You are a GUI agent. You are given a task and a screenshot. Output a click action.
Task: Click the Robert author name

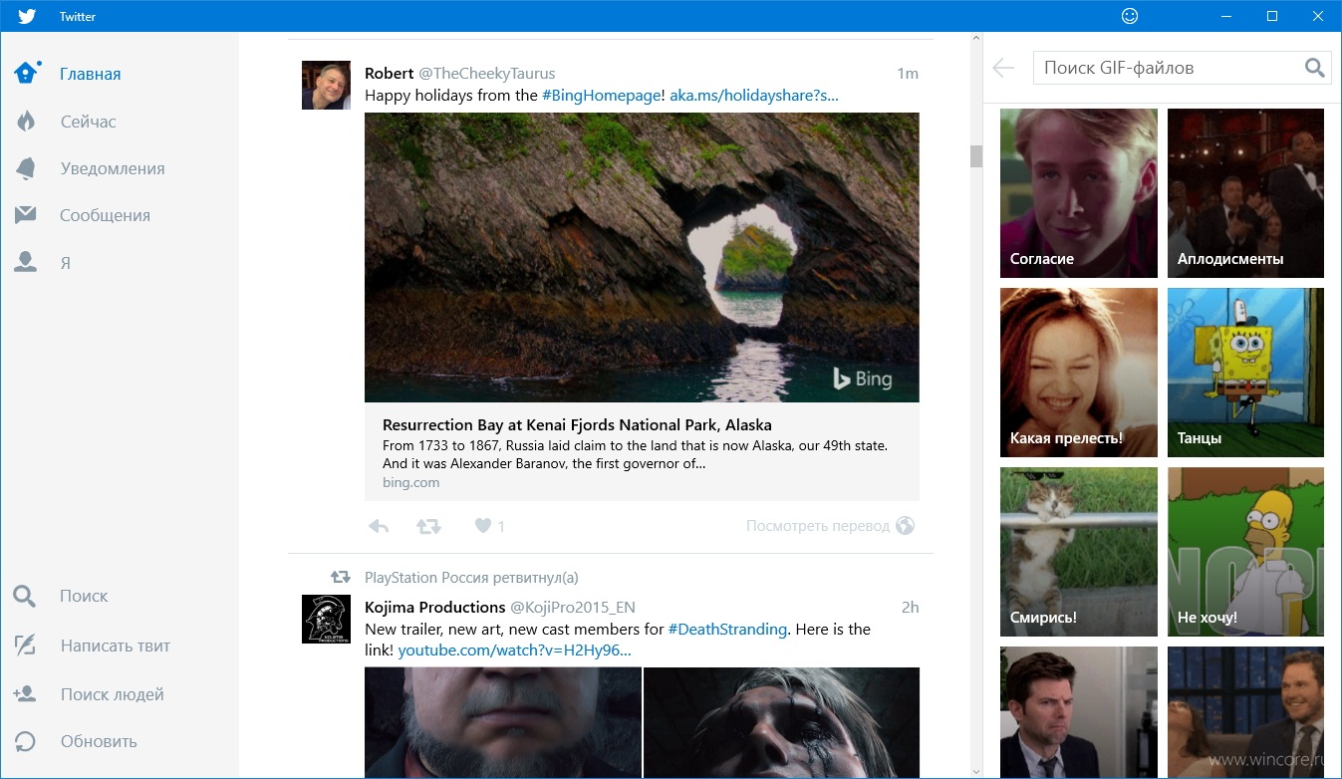tap(389, 74)
